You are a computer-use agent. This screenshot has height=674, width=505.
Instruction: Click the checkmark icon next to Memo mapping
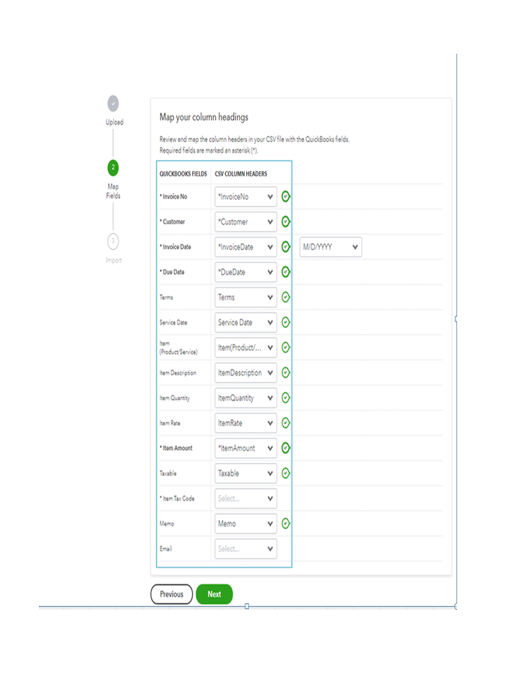pyautogui.click(x=285, y=524)
